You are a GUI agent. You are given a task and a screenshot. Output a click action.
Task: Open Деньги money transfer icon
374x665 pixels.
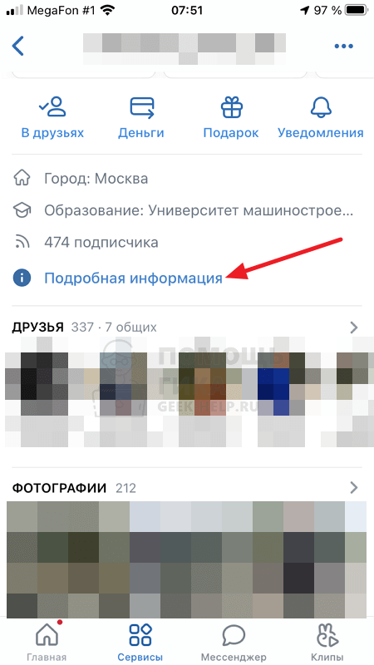pos(141,106)
